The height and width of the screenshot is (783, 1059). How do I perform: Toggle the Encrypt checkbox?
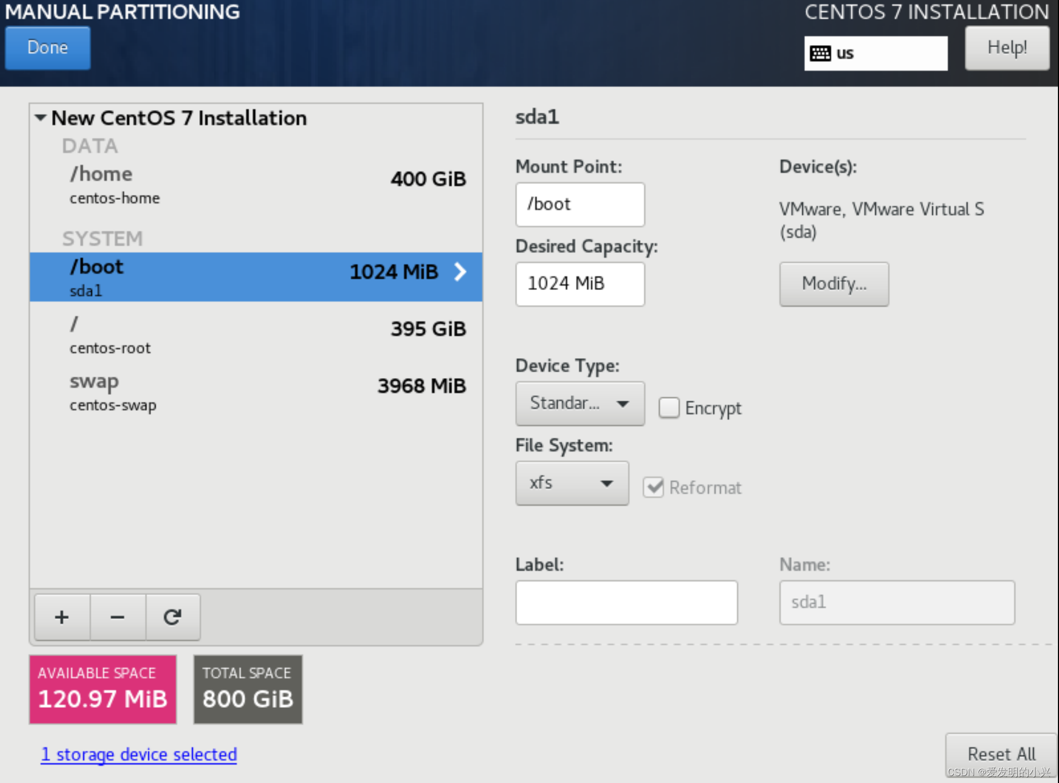[669, 408]
